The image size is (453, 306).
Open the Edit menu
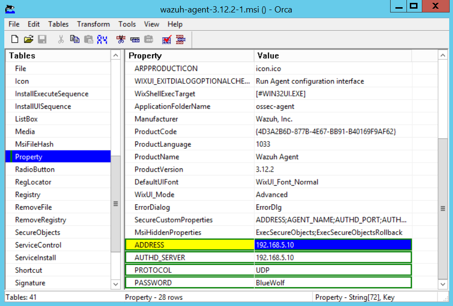pos(34,24)
